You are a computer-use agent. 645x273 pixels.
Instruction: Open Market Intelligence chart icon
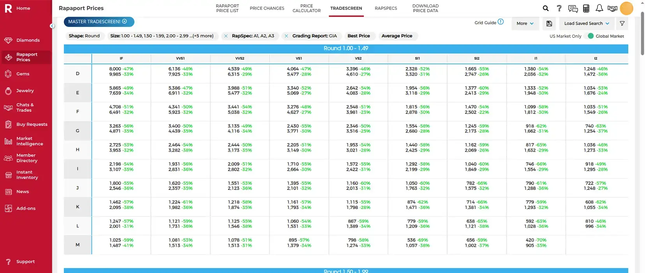click(8, 141)
